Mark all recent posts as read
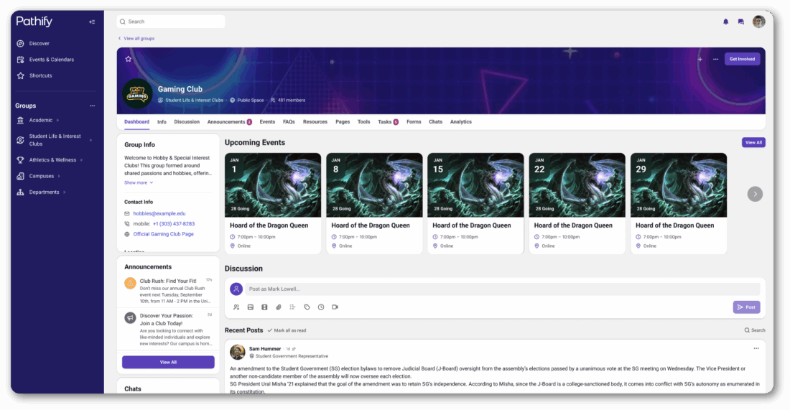This screenshot has height=410, width=790. click(x=287, y=330)
